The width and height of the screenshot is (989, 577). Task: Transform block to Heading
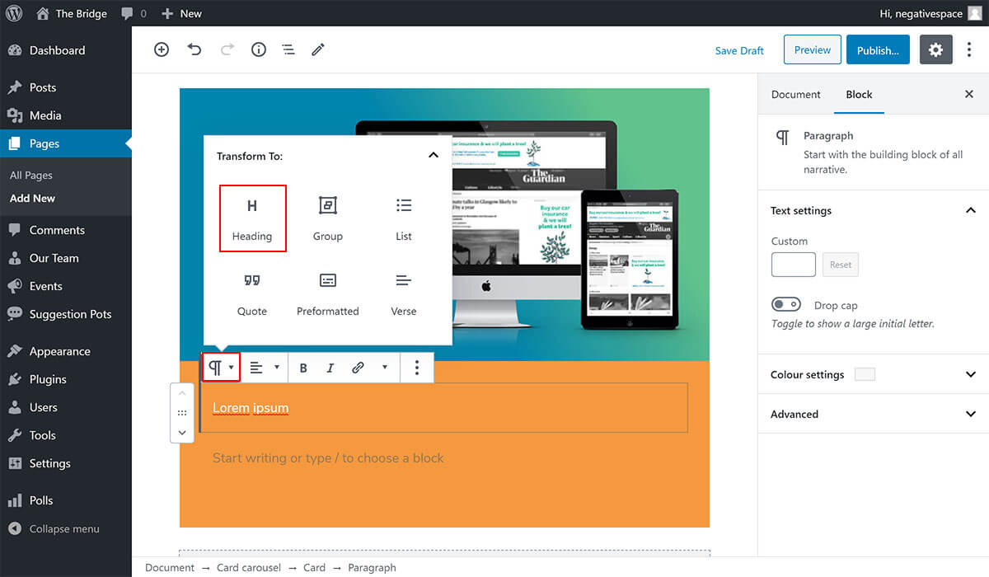click(252, 218)
